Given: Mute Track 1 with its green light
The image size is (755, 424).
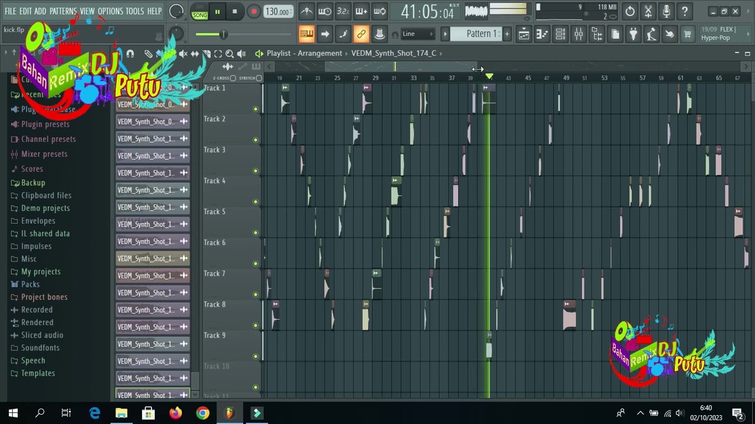Looking at the screenshot, I should click(x=255, y=109).
